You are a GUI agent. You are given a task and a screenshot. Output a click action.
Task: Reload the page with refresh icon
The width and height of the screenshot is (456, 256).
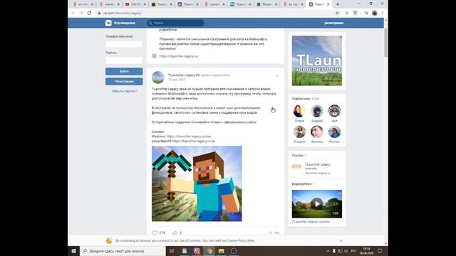click(x=89, y=13)
